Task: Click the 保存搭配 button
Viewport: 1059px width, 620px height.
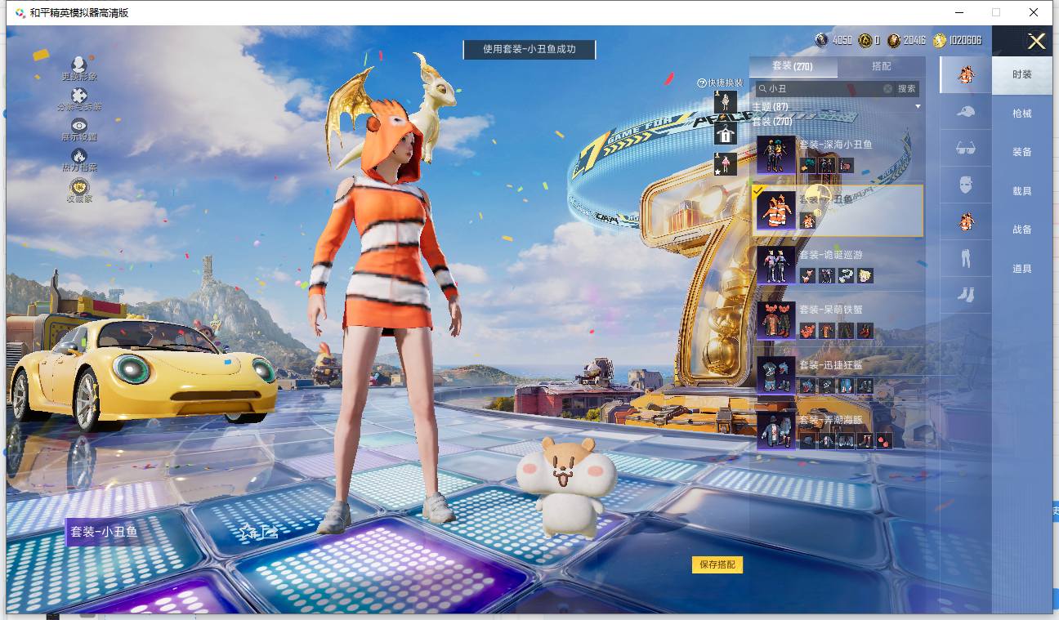Action: click(717, 564)
